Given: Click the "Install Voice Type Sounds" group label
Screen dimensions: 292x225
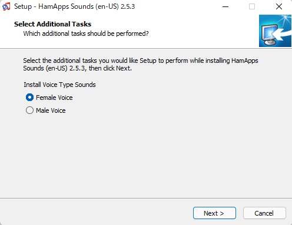Looking at the screenshot, I should (59, 85).
